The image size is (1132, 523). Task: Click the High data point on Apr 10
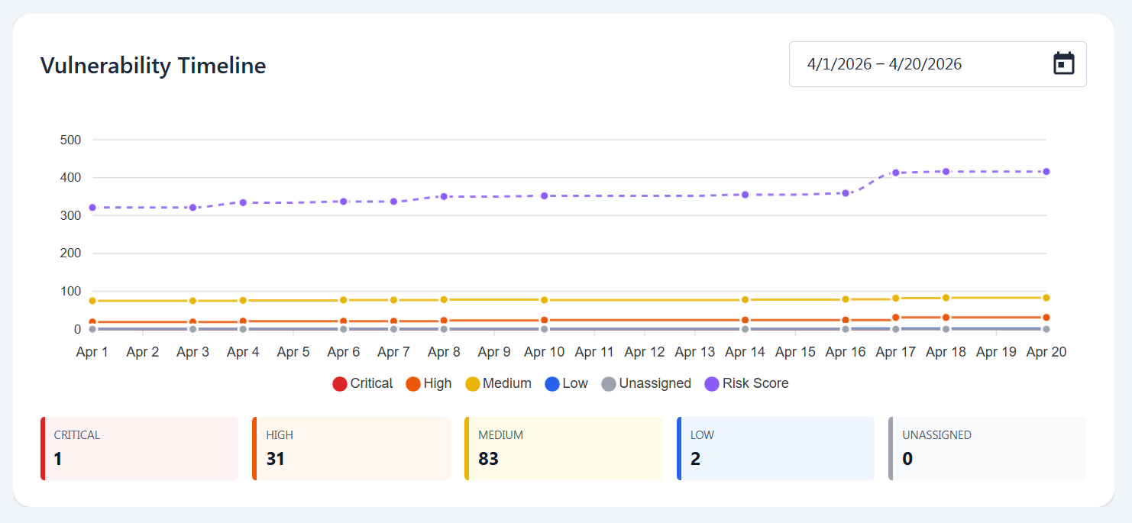coord(544,321)
